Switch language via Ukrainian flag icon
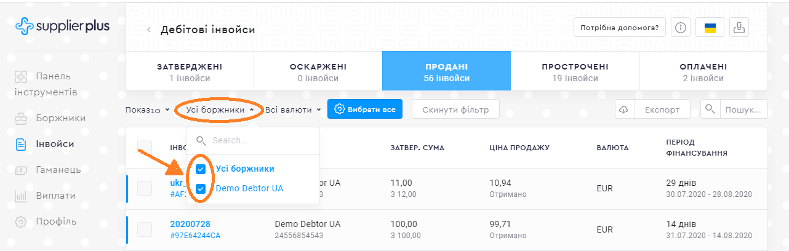Viewport: 789px width, 251px height. click(x=710, y=28)
